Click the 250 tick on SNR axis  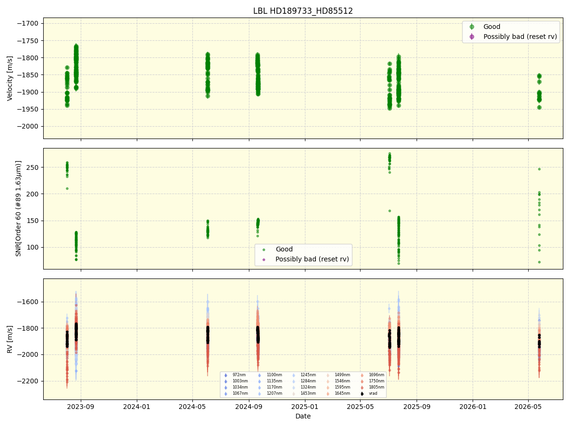coord(34,167)
